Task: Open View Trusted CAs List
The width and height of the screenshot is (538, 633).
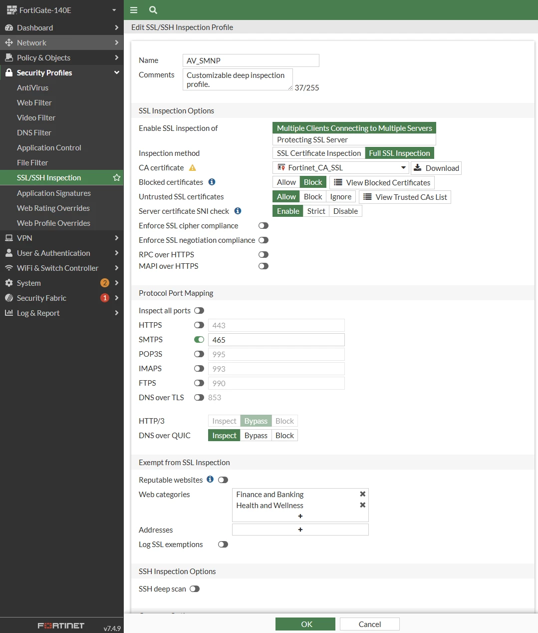Action: pyautogui.click(x=405, y=197)
